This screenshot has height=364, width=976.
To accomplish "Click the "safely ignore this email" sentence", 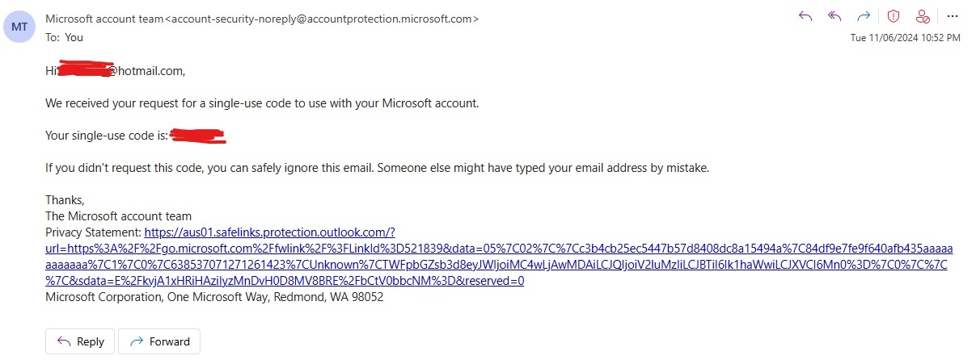I will click(377, 168).
